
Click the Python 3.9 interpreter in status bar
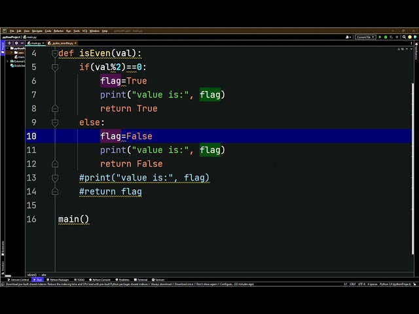coord(395,284)
